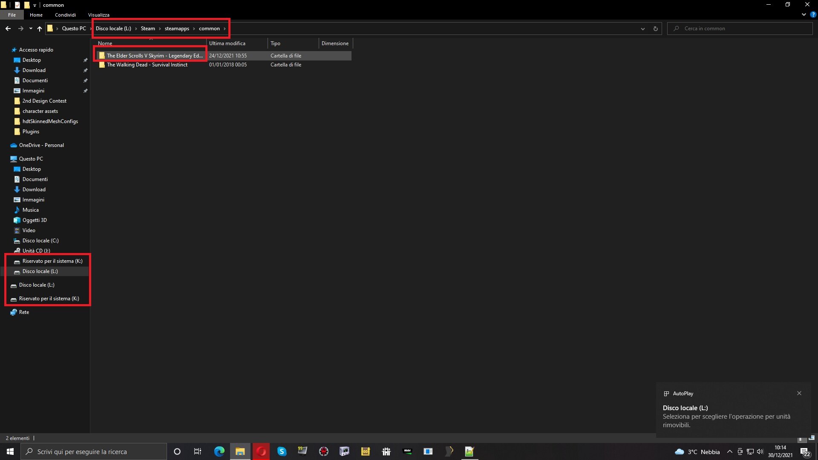The width and height of the screenshot is (818, 460).
Task: Jump to Steam in the breadcrumb
Action: point(148,29)
